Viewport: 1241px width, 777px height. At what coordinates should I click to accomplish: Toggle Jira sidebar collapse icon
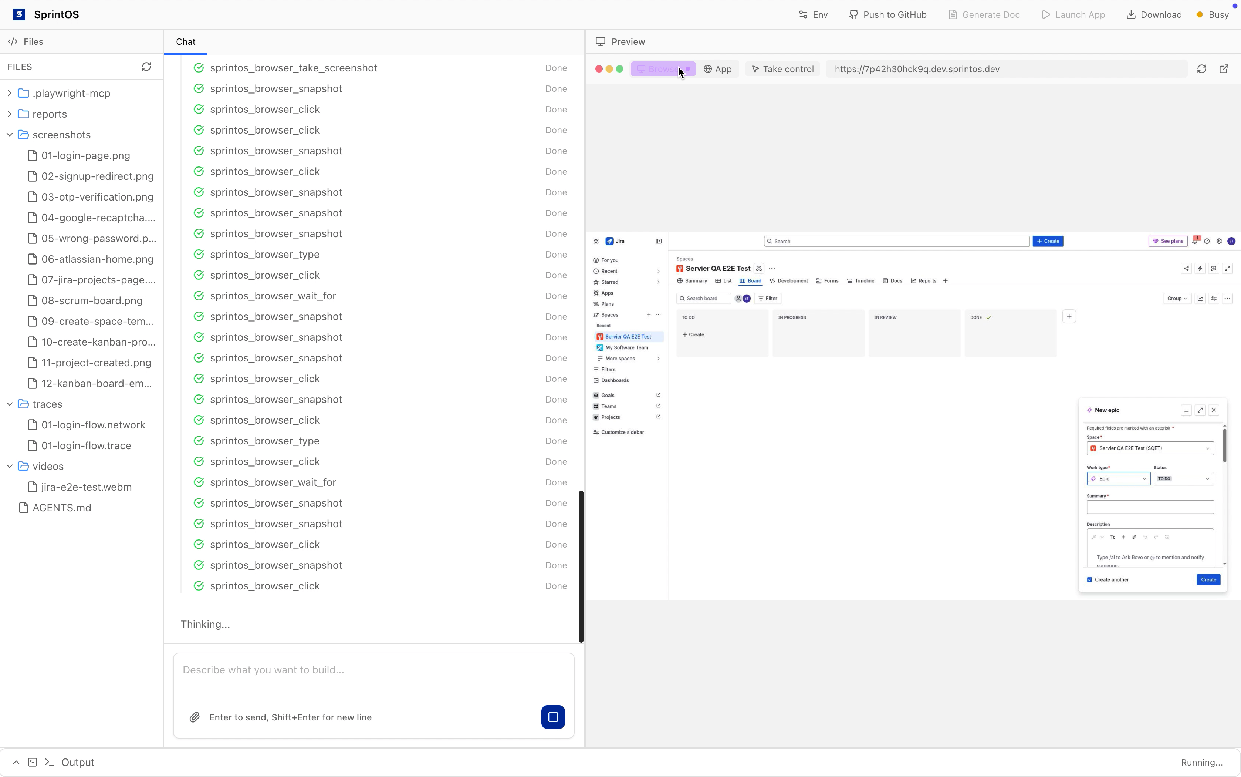point(659,241)
